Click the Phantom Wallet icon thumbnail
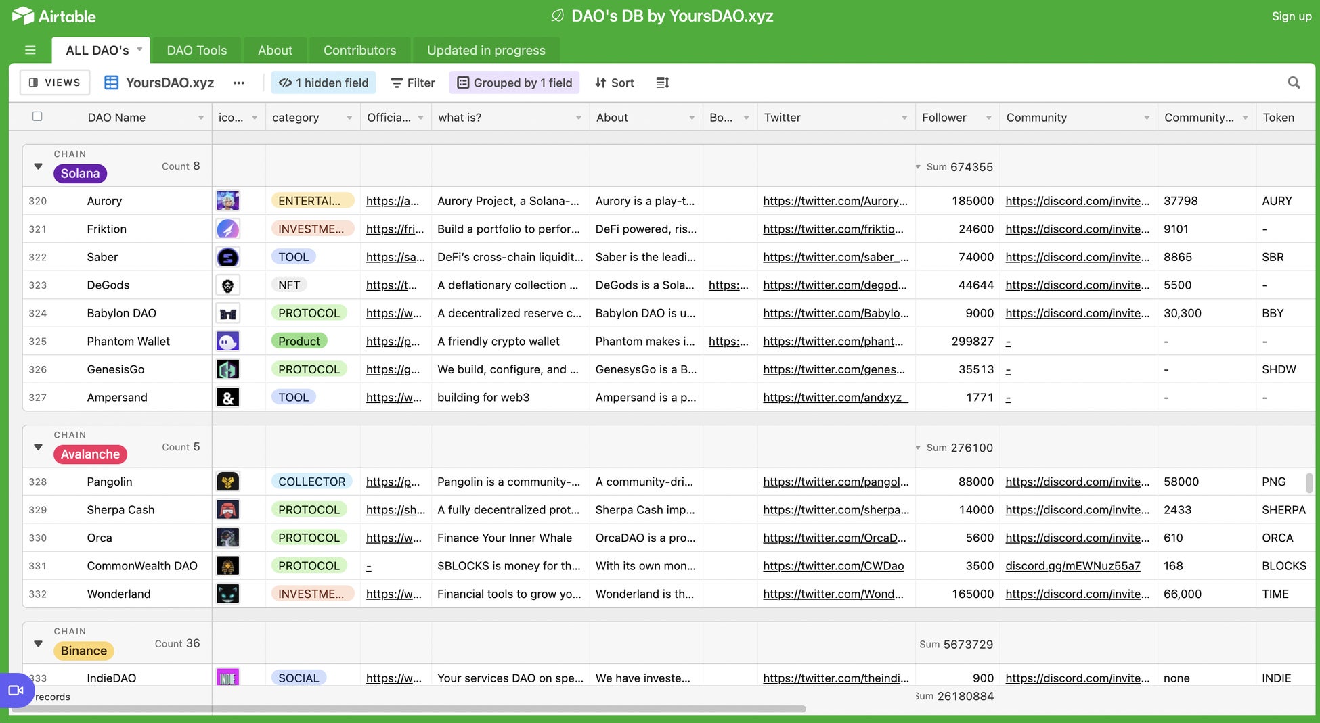Viewport: 1320px width, 723px height. [227, 341]
